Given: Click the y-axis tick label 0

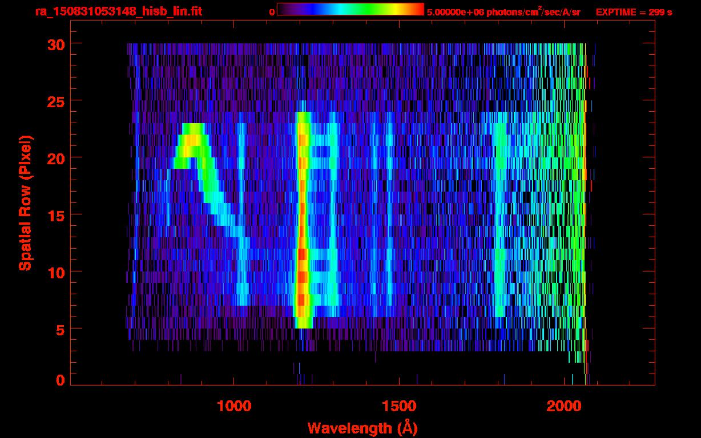Looking at the screenshot, I should tap(60, 380).
